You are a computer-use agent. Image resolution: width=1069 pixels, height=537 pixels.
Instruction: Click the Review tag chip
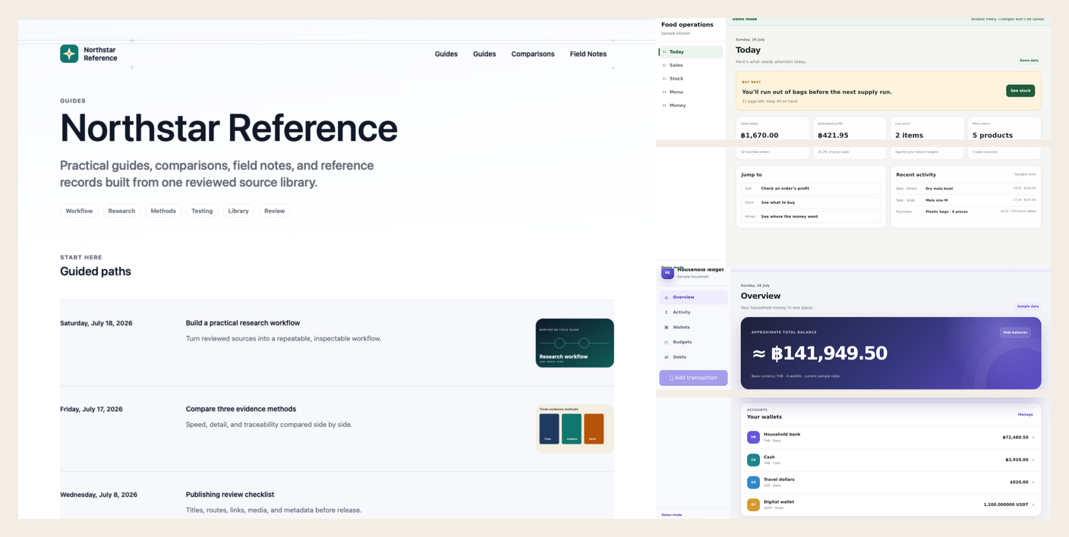tap(275, 211)
